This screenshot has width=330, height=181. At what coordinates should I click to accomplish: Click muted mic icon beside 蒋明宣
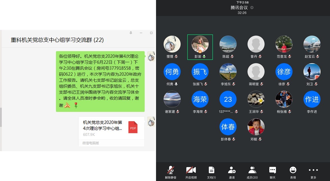[x=262, y=84]
